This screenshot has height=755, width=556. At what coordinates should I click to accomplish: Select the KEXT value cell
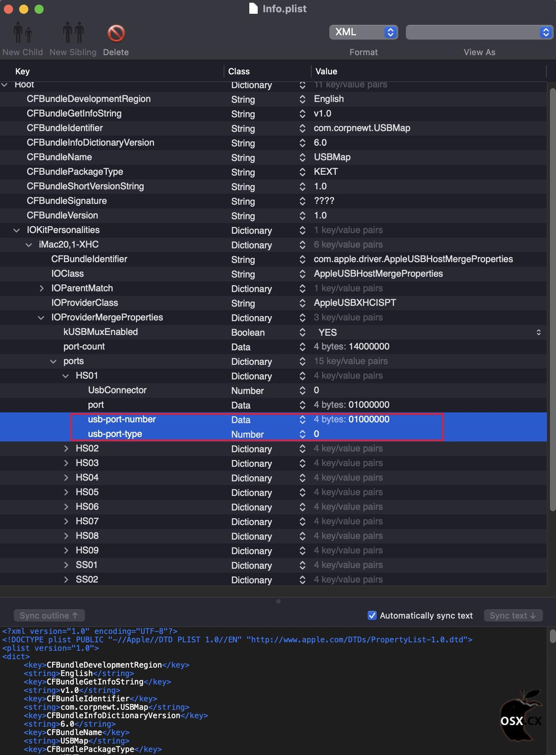click(326, 172)
